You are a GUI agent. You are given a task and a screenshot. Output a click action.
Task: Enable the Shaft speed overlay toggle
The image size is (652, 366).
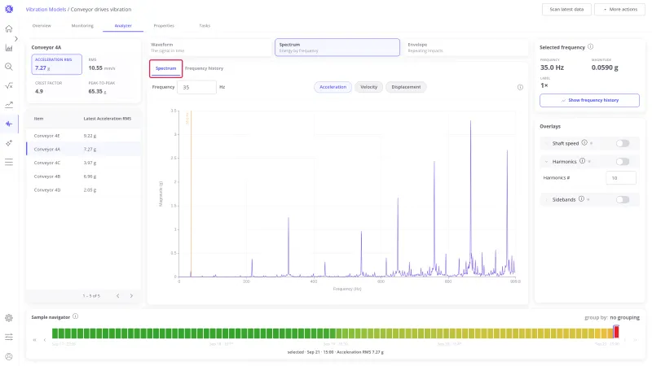623,143
